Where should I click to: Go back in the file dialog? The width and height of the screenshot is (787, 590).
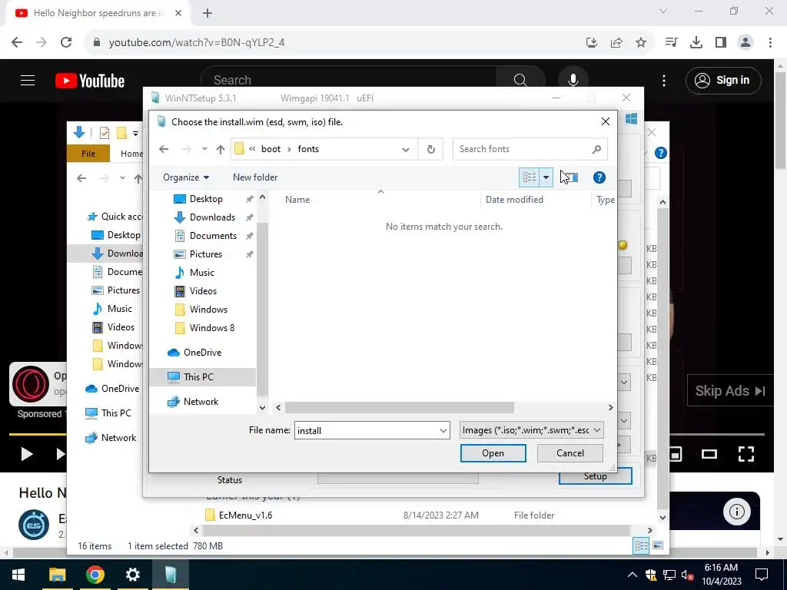(x=164, y=149)
